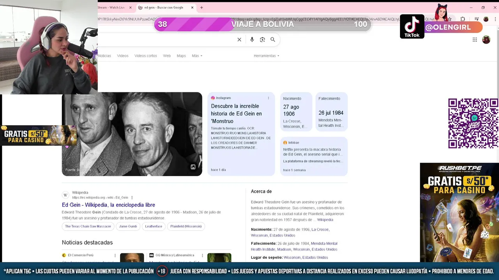499x280 pixels.
Task: Click The Texas Chain Saw Massacre chip
Action: coord(88,226)
